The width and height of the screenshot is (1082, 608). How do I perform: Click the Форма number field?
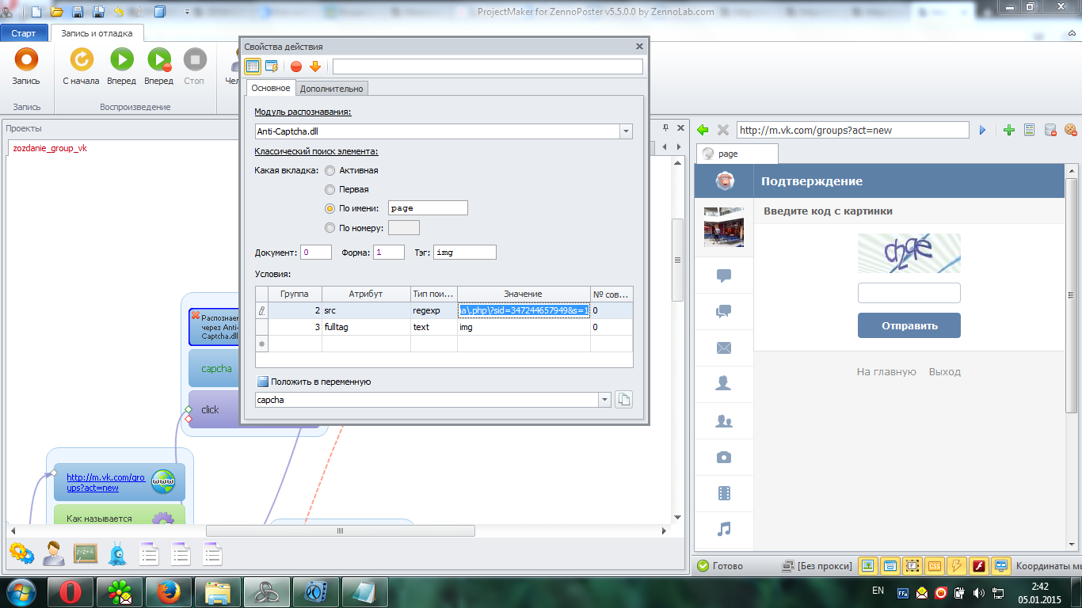pos(389,253)
